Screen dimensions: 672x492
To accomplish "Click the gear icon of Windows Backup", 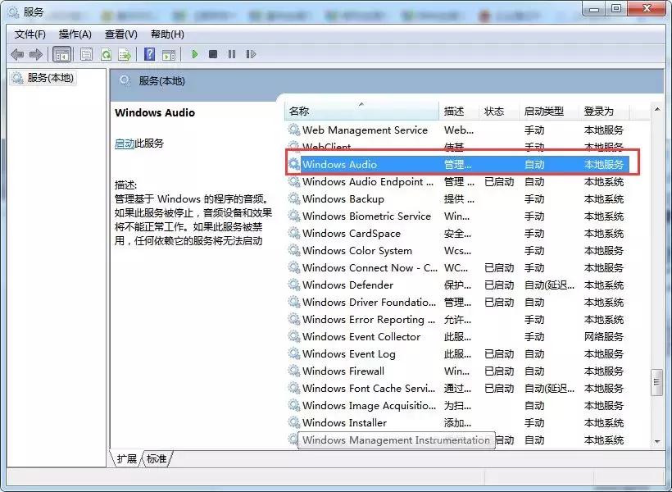I will 294,198.
